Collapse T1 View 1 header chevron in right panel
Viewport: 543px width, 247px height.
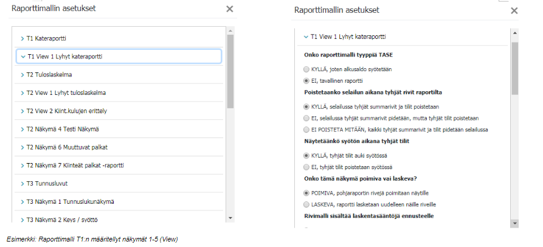coord(306,37)
